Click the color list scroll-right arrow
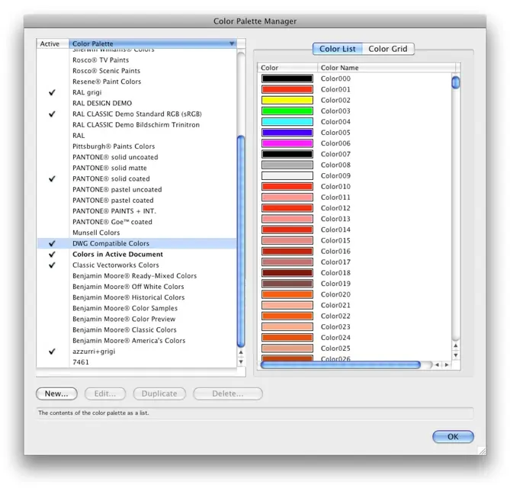The width and height of the screenshot is (510, 488). (x=447, y=365)
